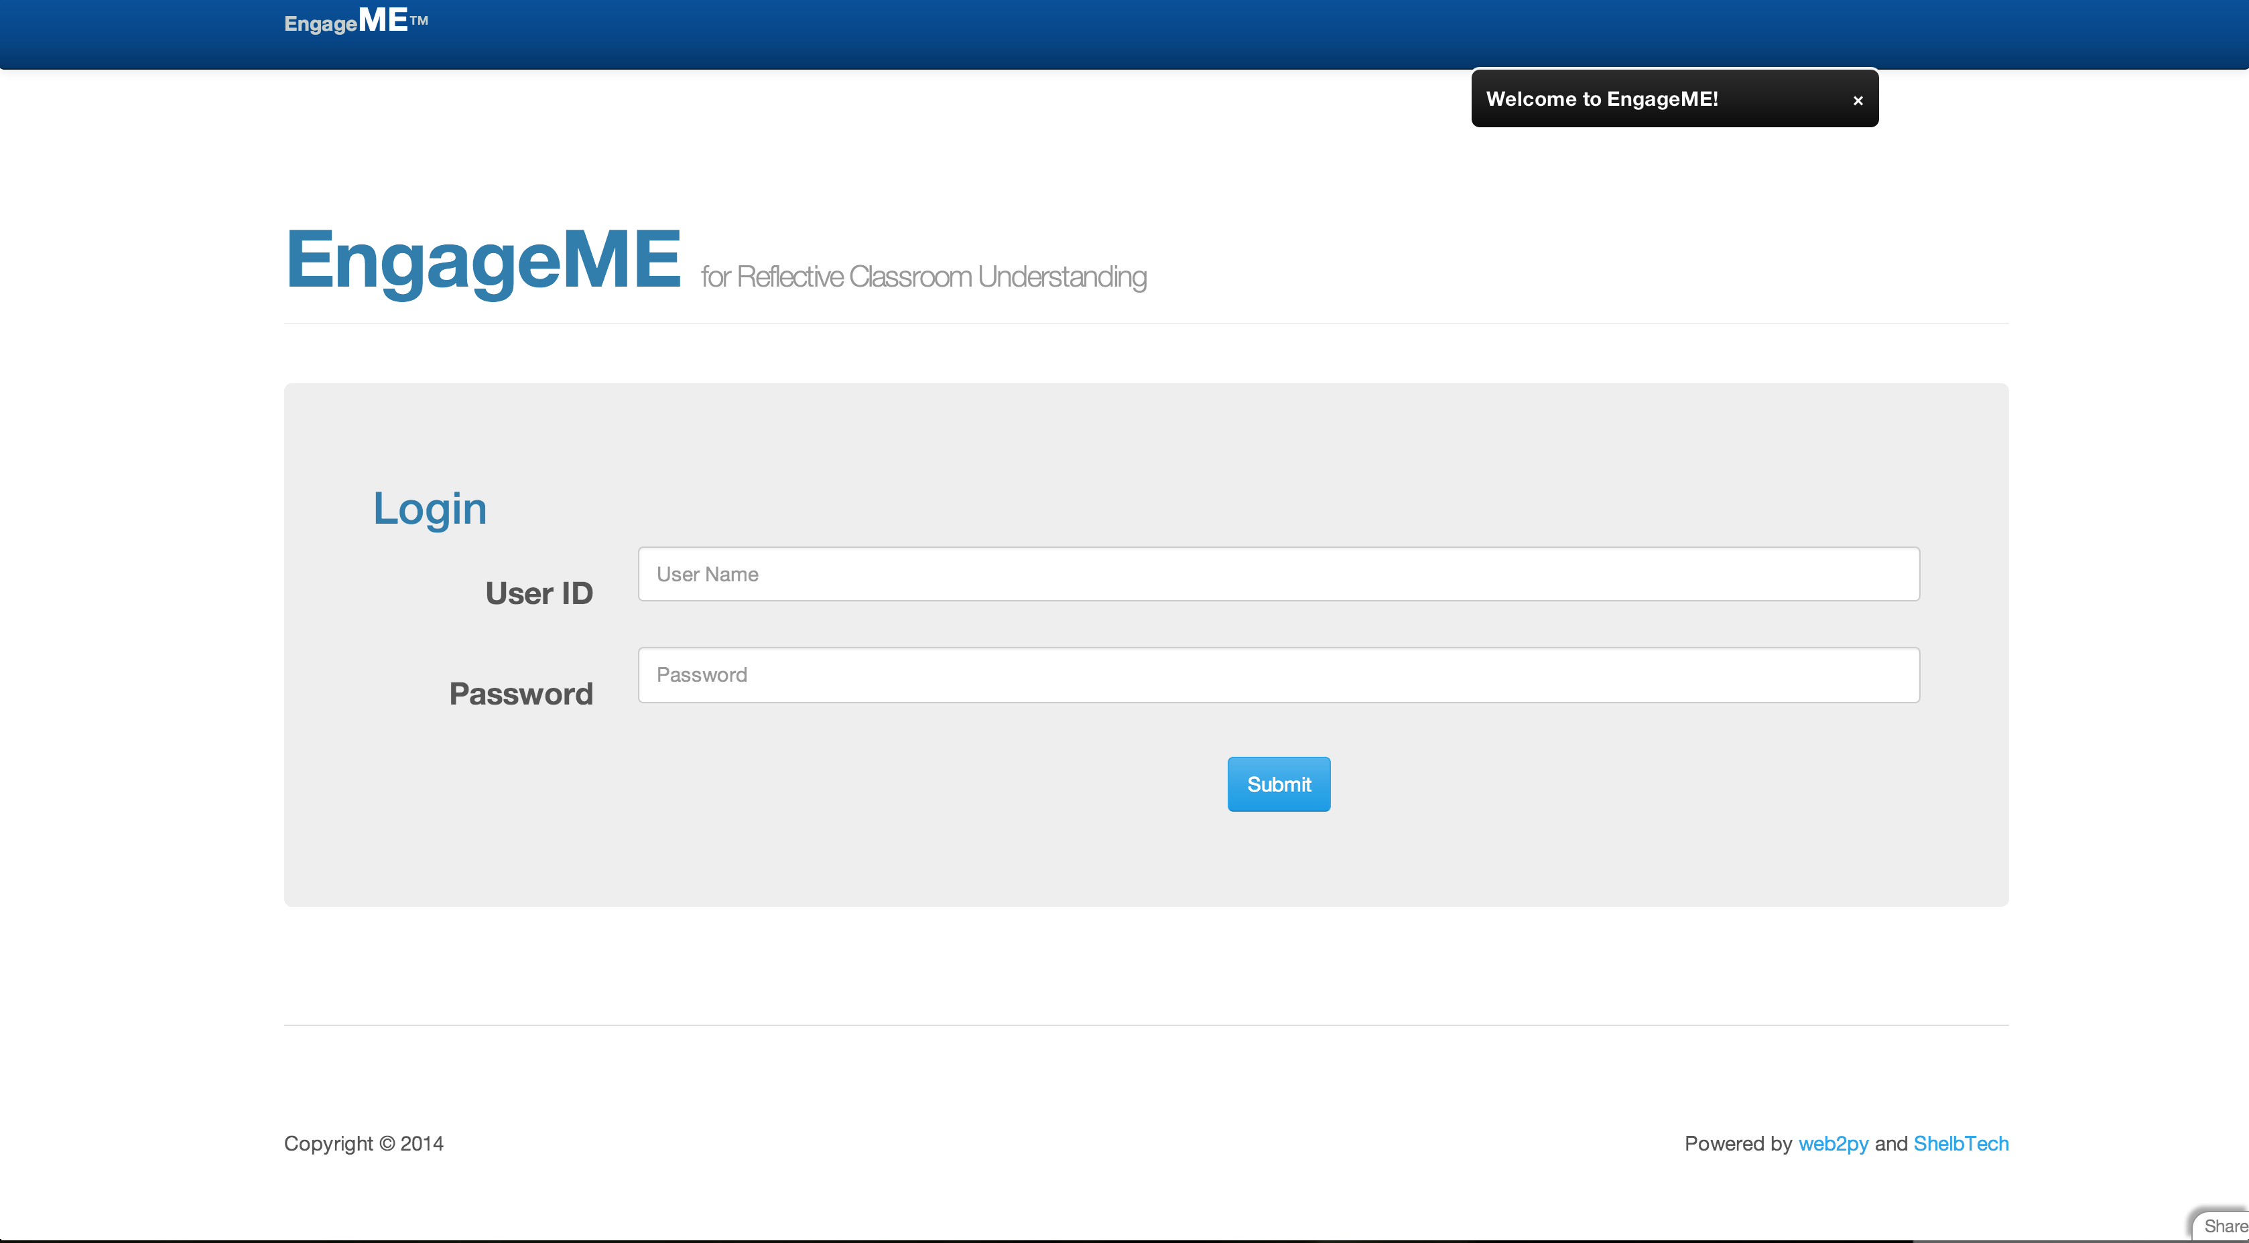Open the web2py link in the footer
Screen dimensions: 2249x1243
click(x=1834, y=1144)
